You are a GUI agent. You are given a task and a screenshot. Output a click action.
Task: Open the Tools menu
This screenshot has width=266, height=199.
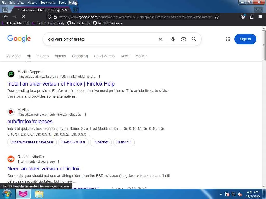pyautogui.click(x=62, y=3)
